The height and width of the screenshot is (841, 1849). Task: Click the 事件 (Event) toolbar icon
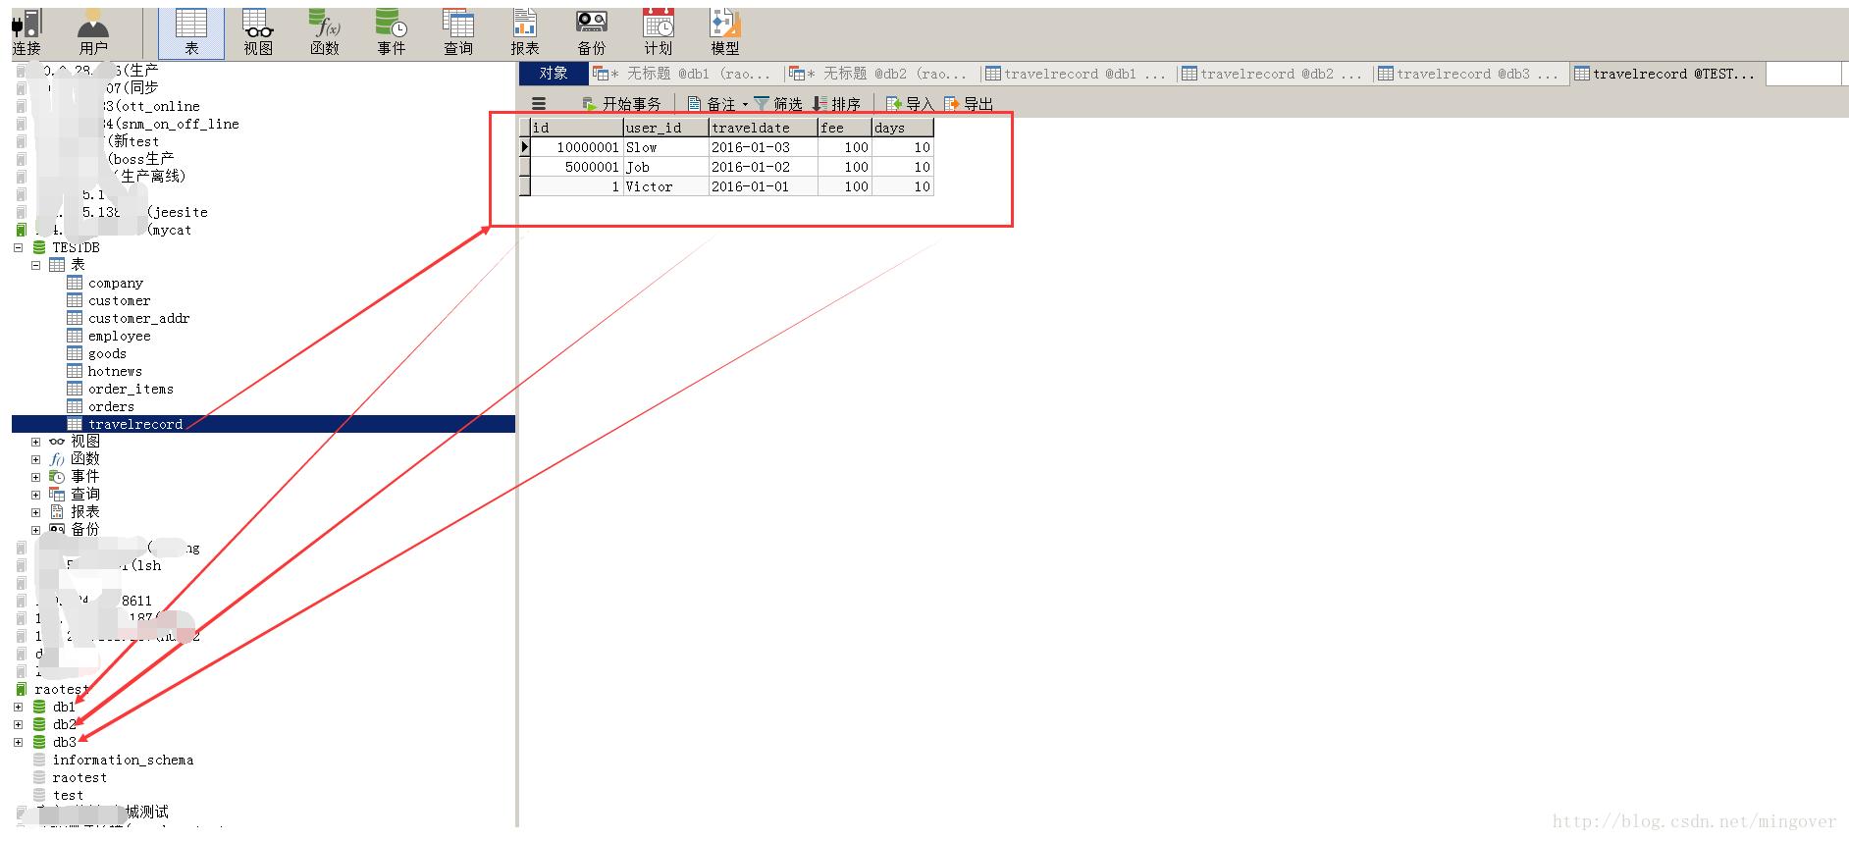[392, 32]
